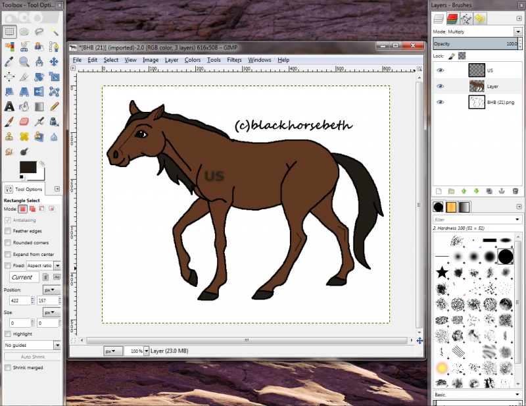Select the Ellipse Select tool
Image resolution: width=526 pixels, height=406 pixels.
[x=24, y=32]
